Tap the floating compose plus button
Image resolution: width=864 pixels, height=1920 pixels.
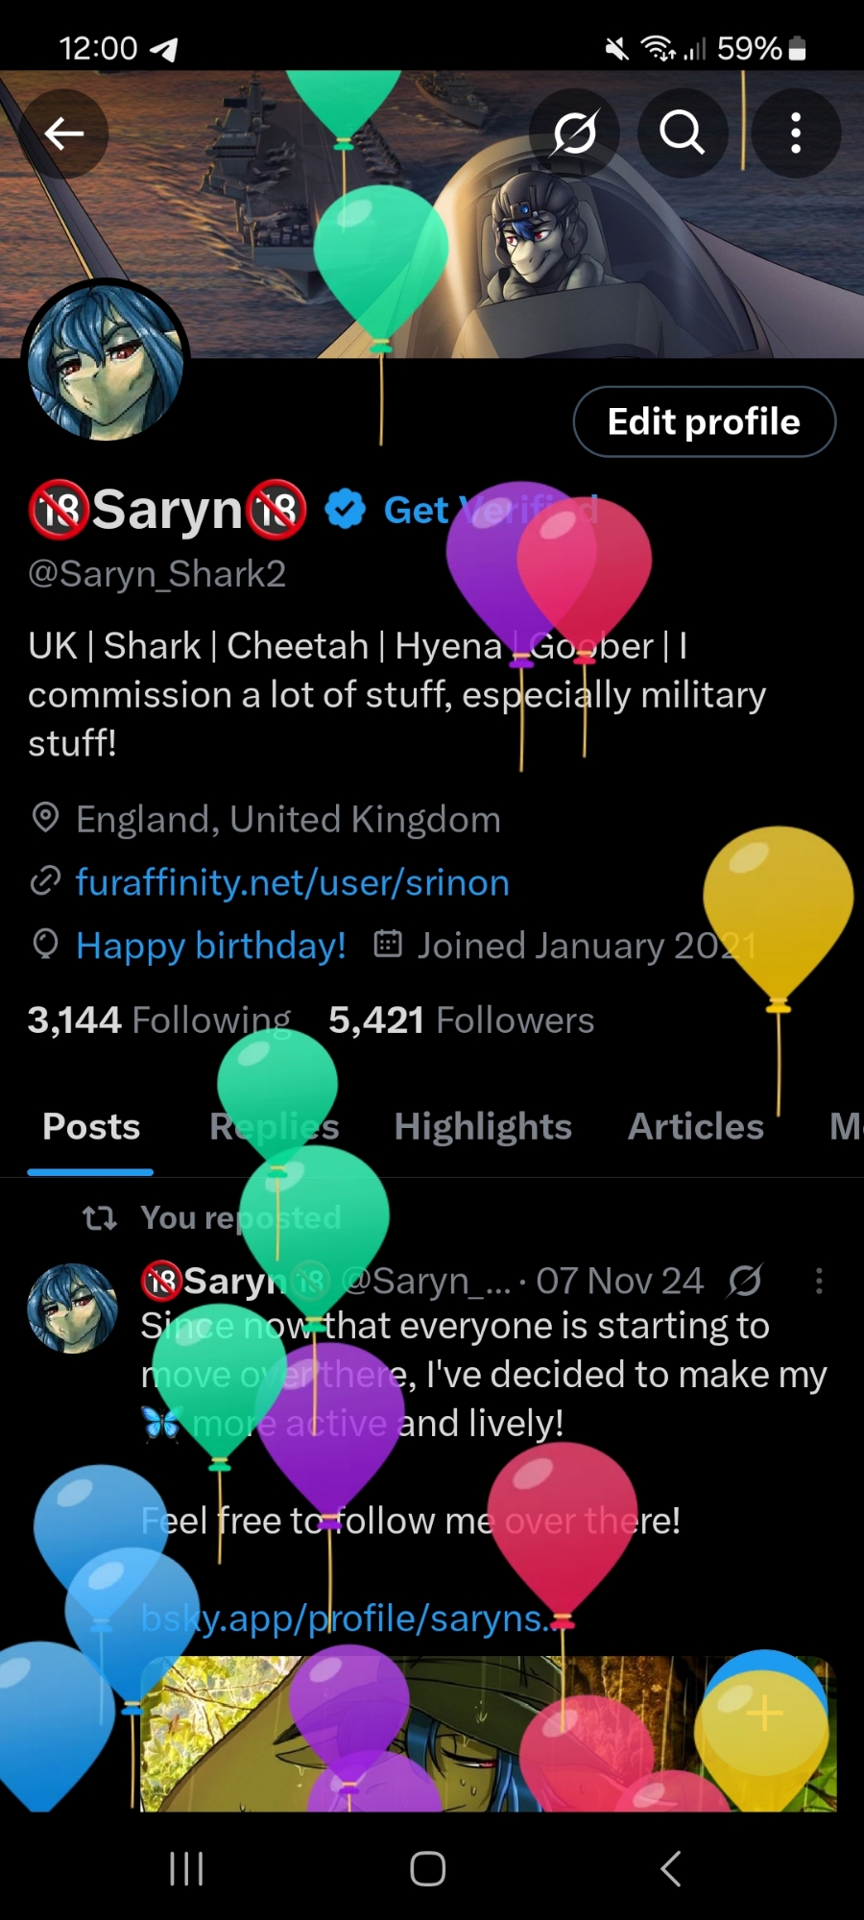coord(765,1713)
